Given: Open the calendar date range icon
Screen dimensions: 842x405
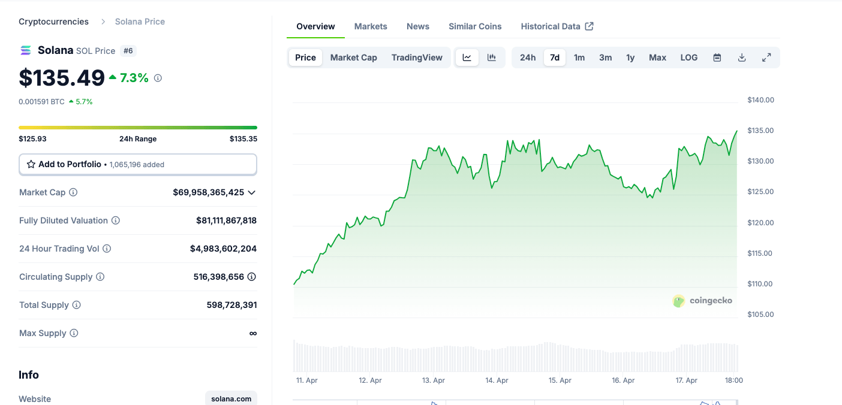Looking at the screenshot, I should coord(717,57).
